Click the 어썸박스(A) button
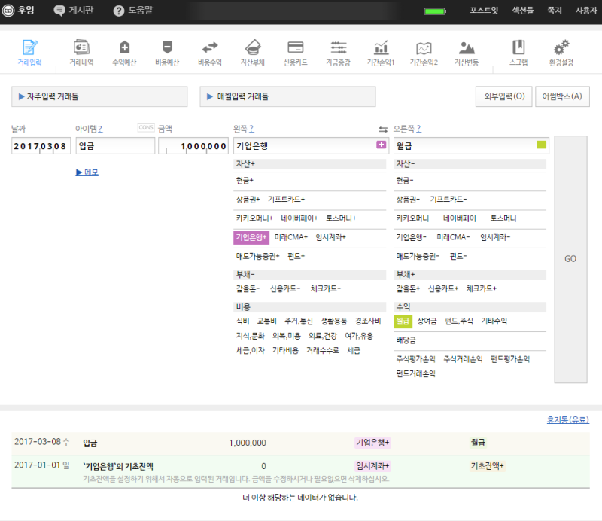Screen dimensions: 602x521 point(562,96)
